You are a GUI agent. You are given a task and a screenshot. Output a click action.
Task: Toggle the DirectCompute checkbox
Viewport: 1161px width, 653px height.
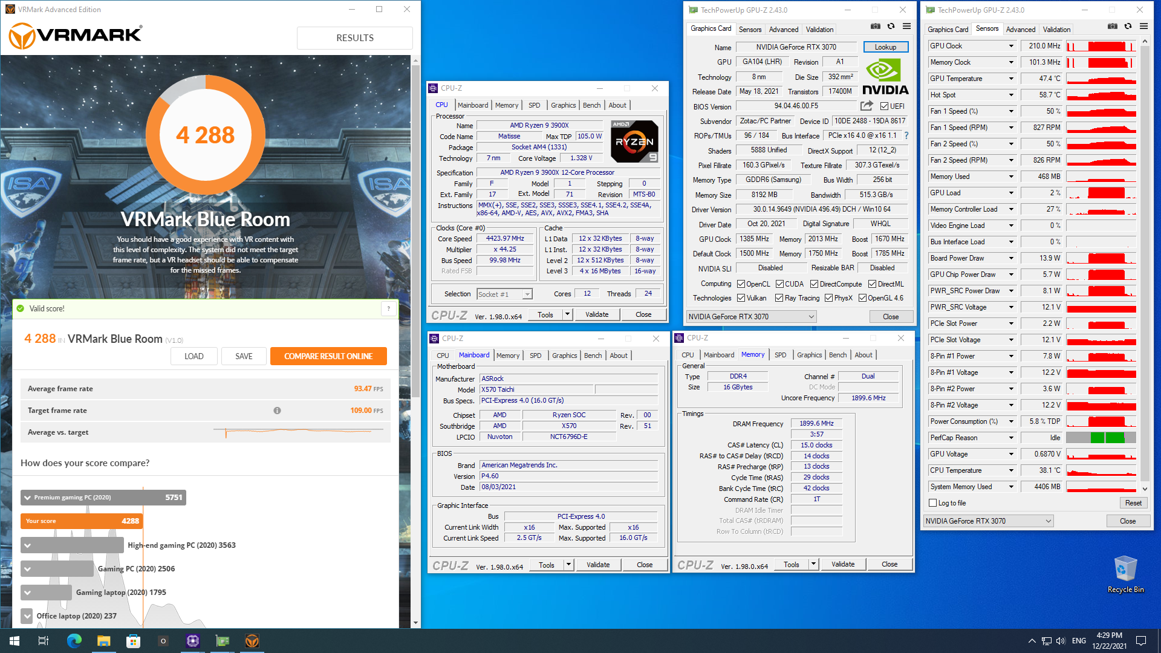pyautogui.click(x=814, y=284)
